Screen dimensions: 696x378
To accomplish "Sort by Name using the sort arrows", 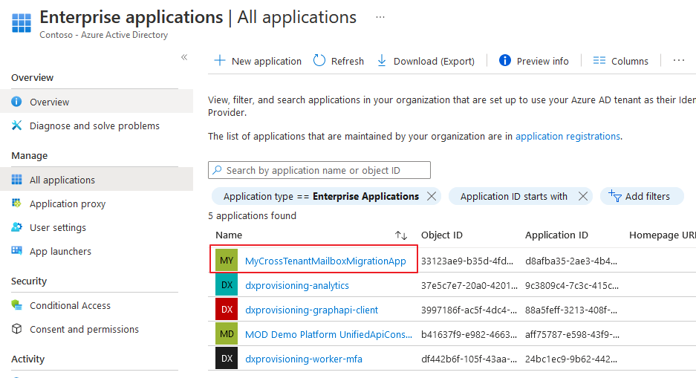I will 401,235.
